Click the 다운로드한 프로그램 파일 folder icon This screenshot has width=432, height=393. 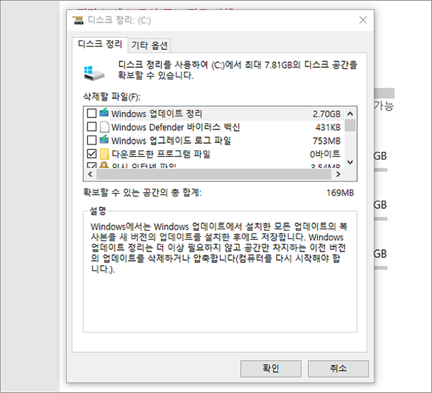[104, 154]
